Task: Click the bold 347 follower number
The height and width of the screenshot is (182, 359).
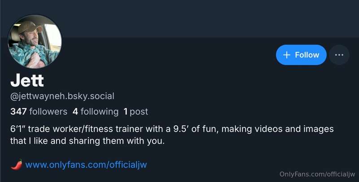Action: (x=18, y=111)
